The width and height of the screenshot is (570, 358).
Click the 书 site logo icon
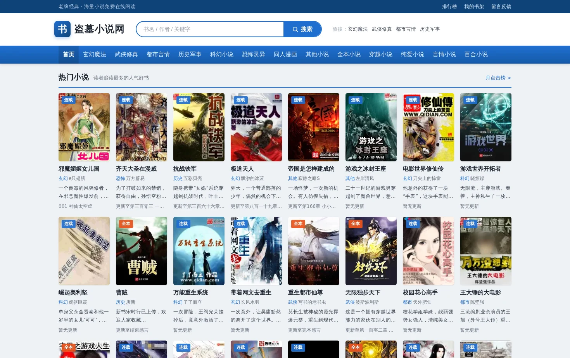[x=62, y=29]
